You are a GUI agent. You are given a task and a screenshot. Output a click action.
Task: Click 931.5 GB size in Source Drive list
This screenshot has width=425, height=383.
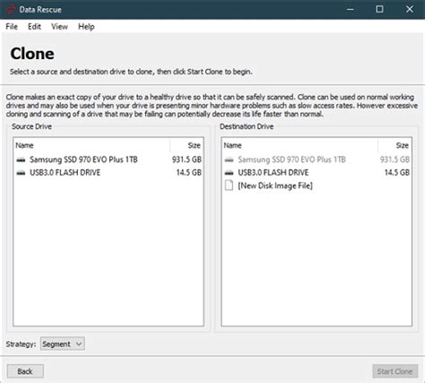186,160
